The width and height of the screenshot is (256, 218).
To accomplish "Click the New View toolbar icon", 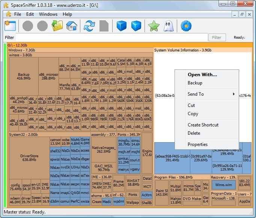I will tap(10, 26).
